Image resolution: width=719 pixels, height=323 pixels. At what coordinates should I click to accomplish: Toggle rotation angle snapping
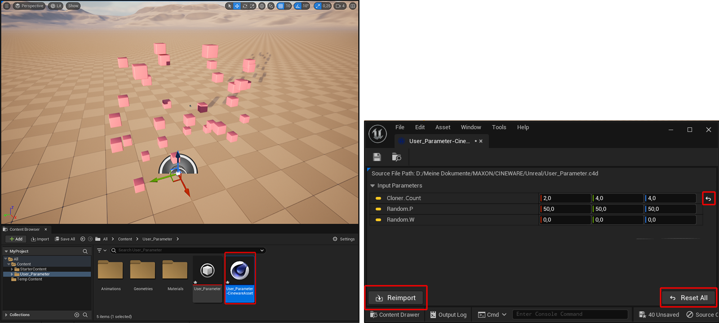298,6
